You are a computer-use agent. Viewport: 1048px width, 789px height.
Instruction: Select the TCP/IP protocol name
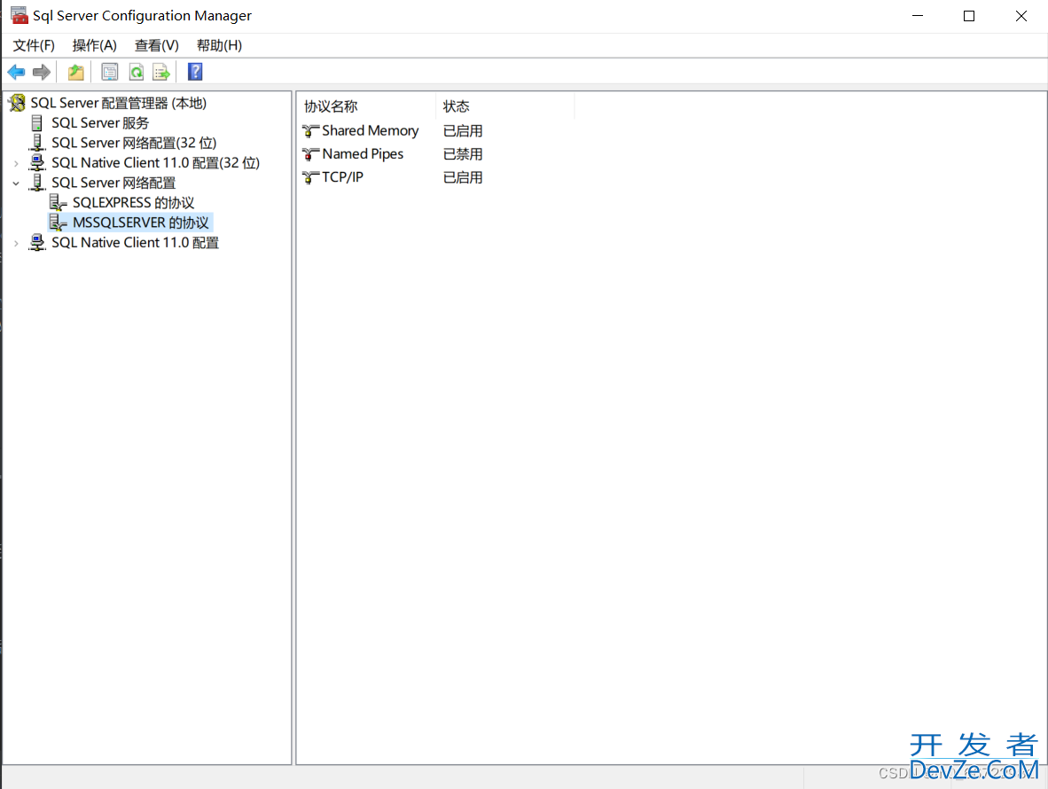pos(343,177)
